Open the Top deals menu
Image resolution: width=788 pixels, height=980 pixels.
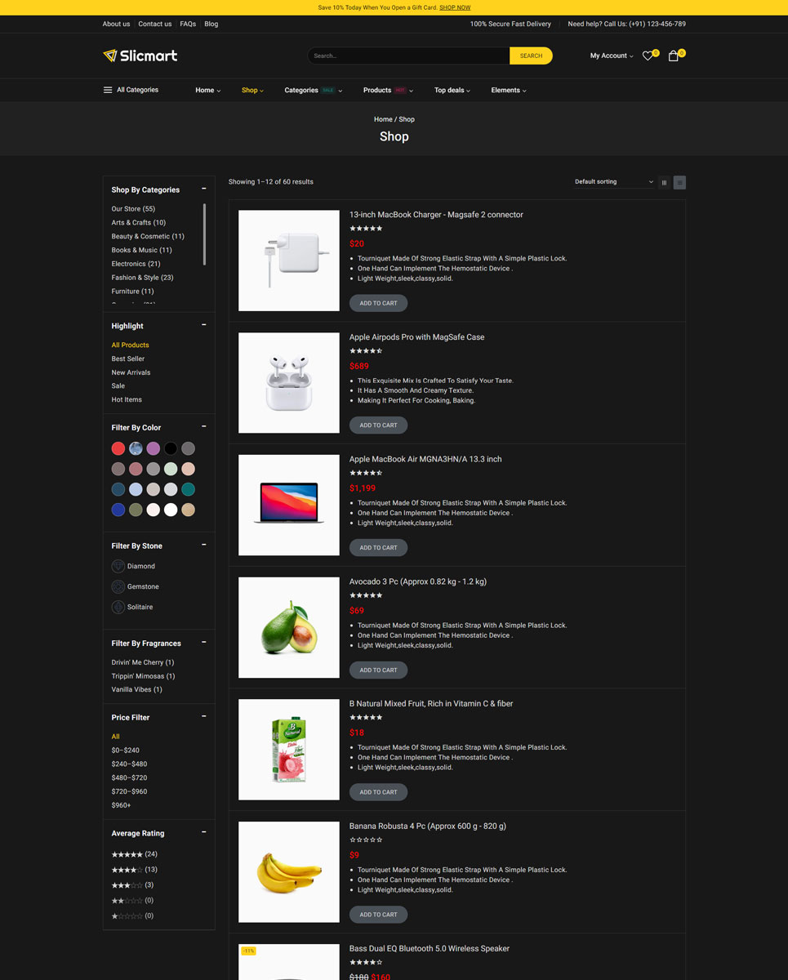pos(452,91)
